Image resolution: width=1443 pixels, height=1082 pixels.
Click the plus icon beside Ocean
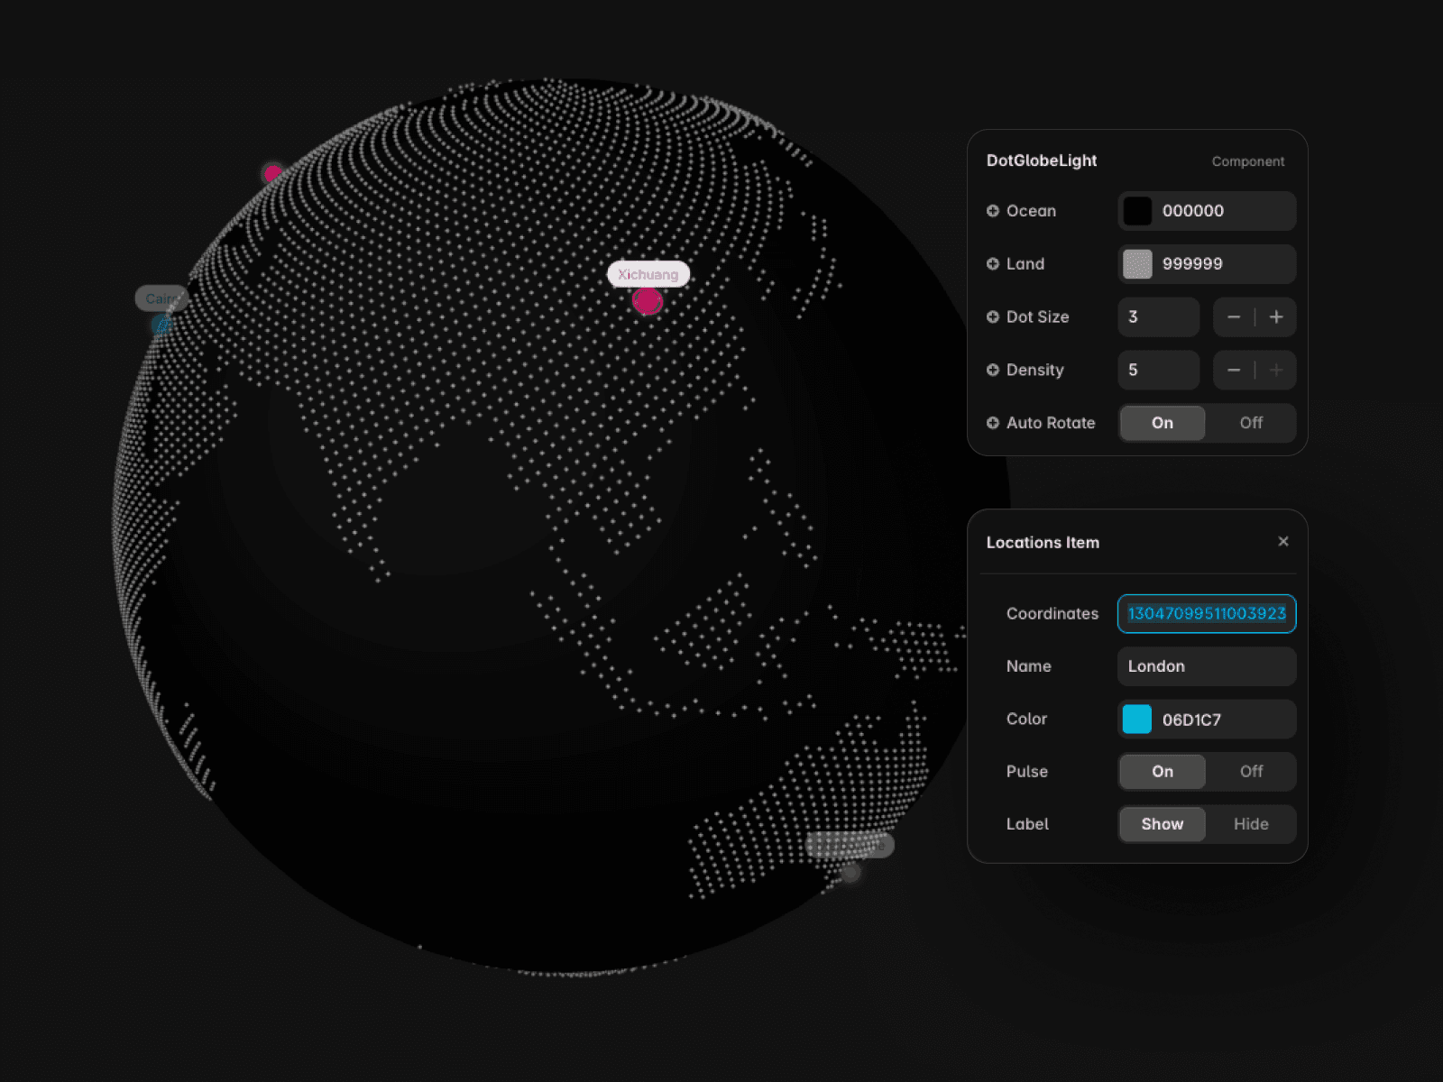click(993, 211)
